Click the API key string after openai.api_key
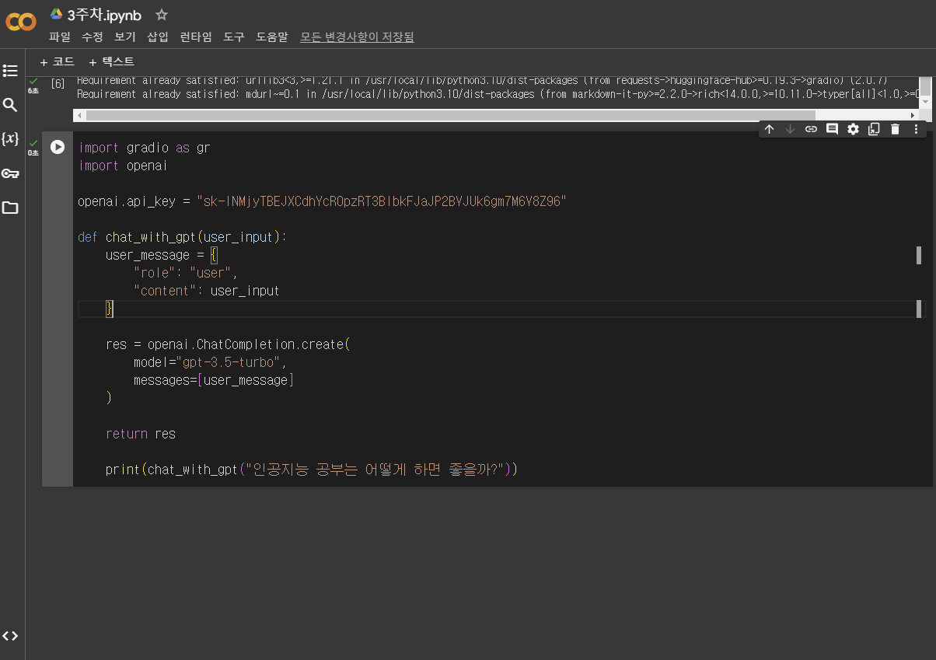The image size is (936, 660). (x=382, y=201)
